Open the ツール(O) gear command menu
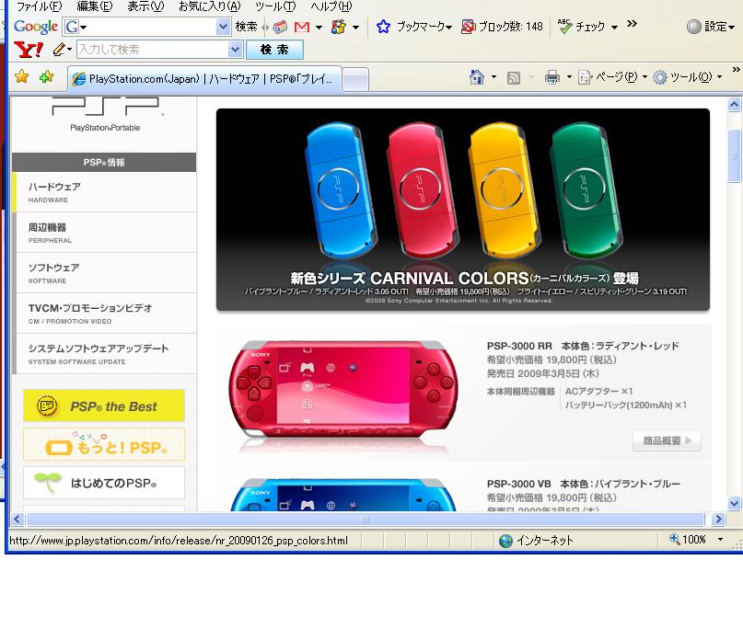Viewport: 743px width, 617px height. coord(687,77)
